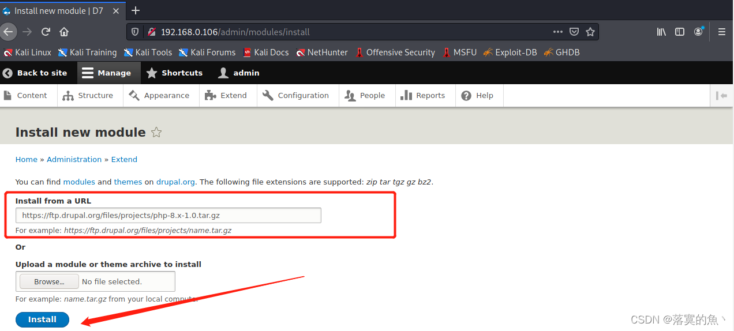The image size is (734, 331).
Task: Open the Firefox hamburger menu
Action: click(x=722, y=32)
